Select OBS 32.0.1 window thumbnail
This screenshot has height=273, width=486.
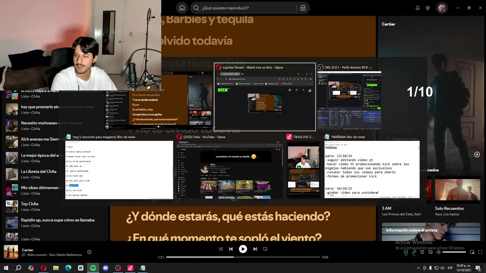click(349, 97)
